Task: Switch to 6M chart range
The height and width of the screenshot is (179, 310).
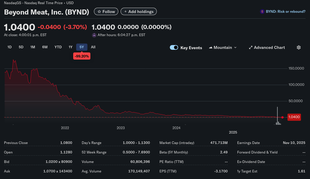Action: 45,47
